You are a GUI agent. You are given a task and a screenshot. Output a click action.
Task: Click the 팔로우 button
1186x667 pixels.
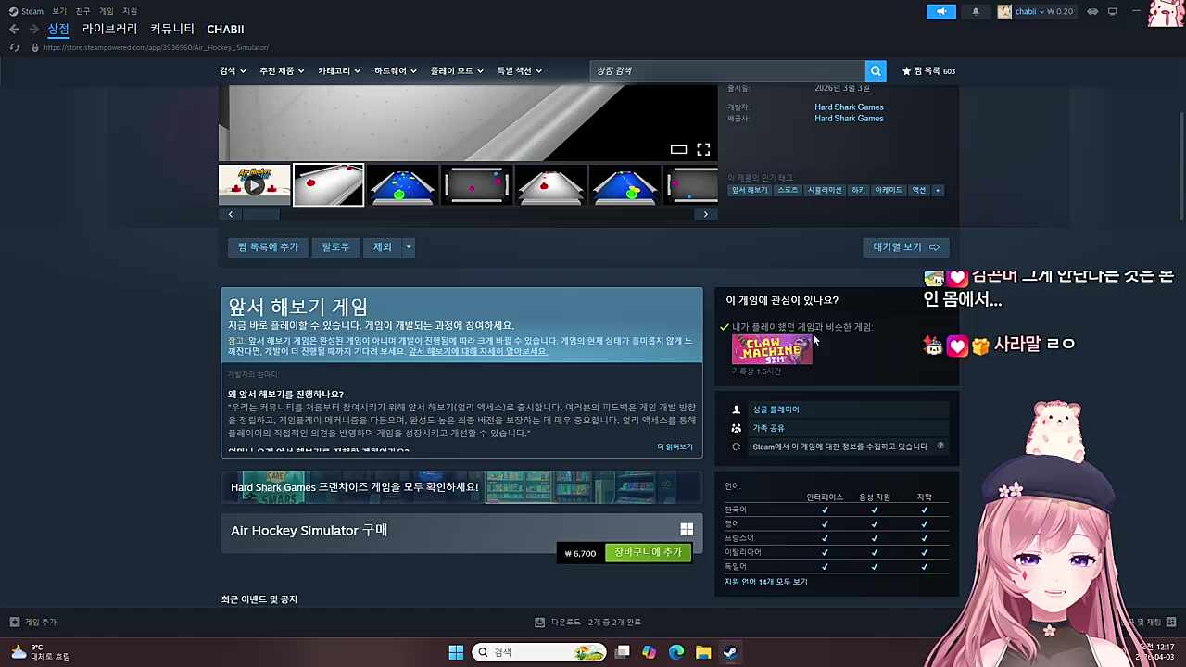(335, 247)
